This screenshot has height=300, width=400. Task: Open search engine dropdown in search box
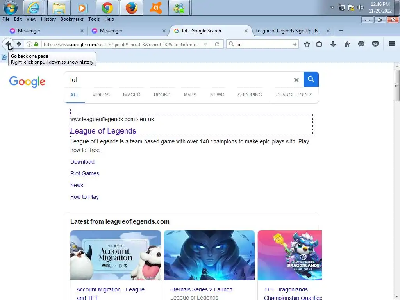[x=231, y=44]
